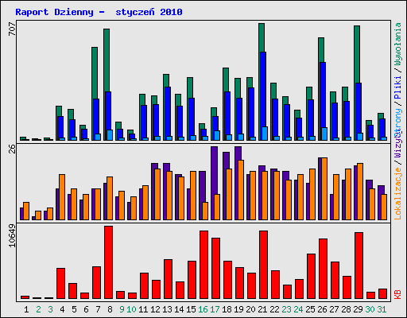Screen dimensions: 407x318
Task: Click the 707 scale value
Action: (12, 29)
